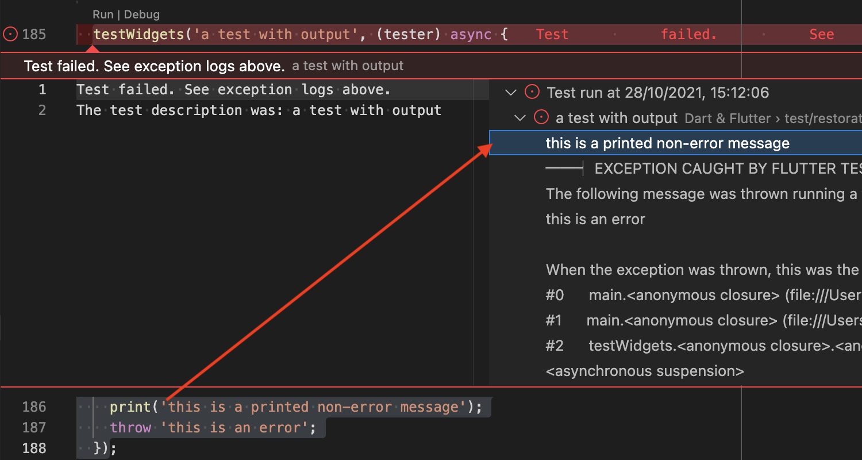Select the "this is an error" output line

coord(595,219)
